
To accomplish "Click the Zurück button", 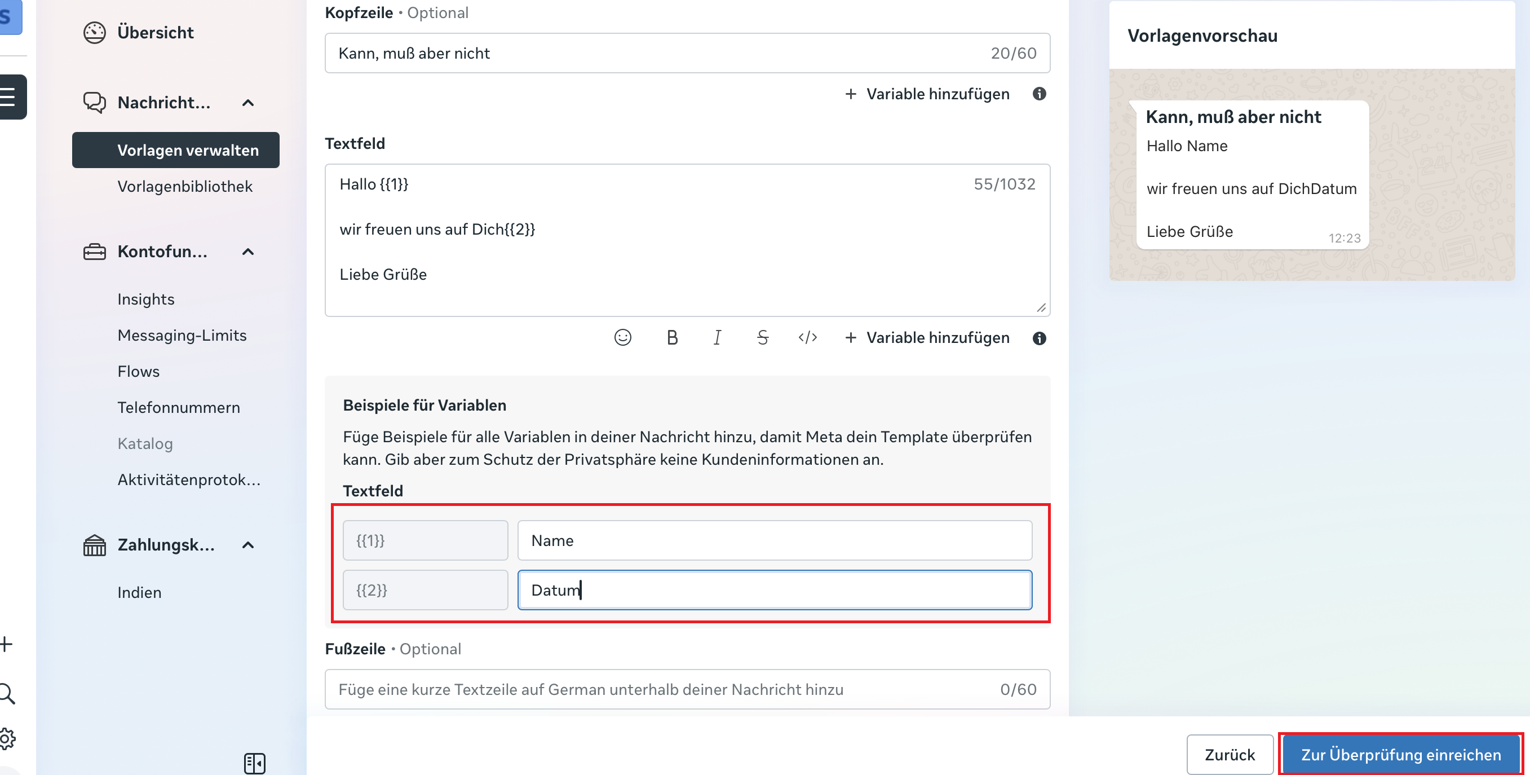I will pos(1230,754).
